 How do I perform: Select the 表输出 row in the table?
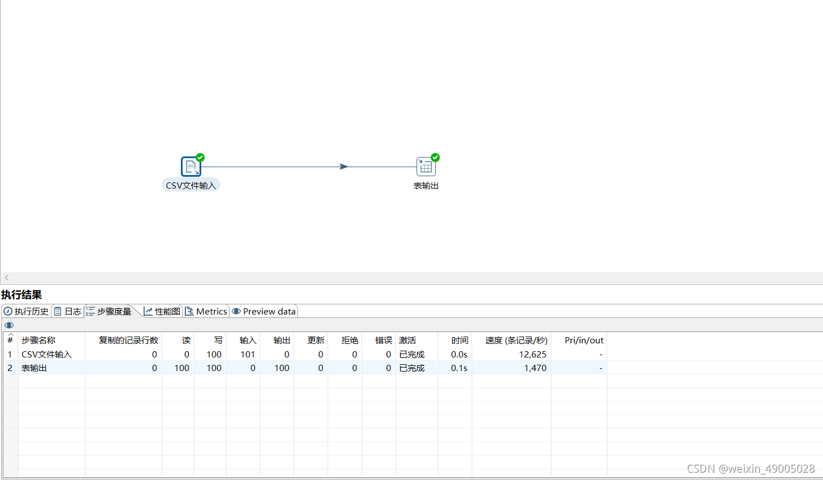[x=305, y=368]
